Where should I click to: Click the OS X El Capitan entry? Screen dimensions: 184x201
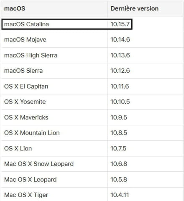(26, 87)
